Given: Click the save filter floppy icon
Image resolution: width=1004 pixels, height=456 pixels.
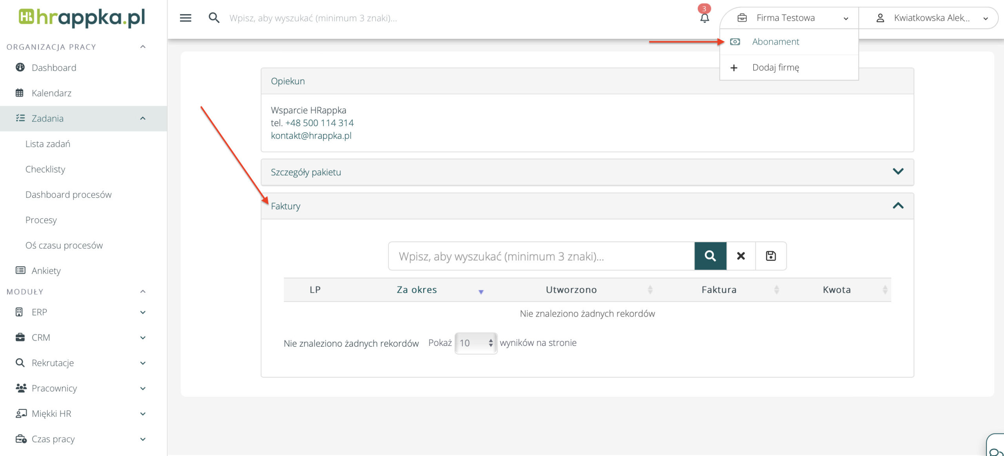Looking at the screenshot, I should 771,256.
